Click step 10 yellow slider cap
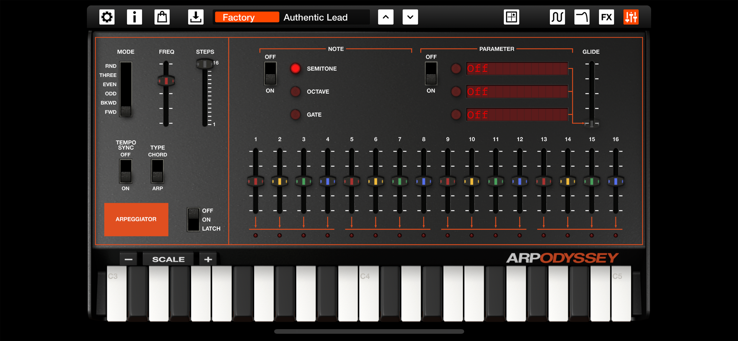 click(x=472, y=181)
